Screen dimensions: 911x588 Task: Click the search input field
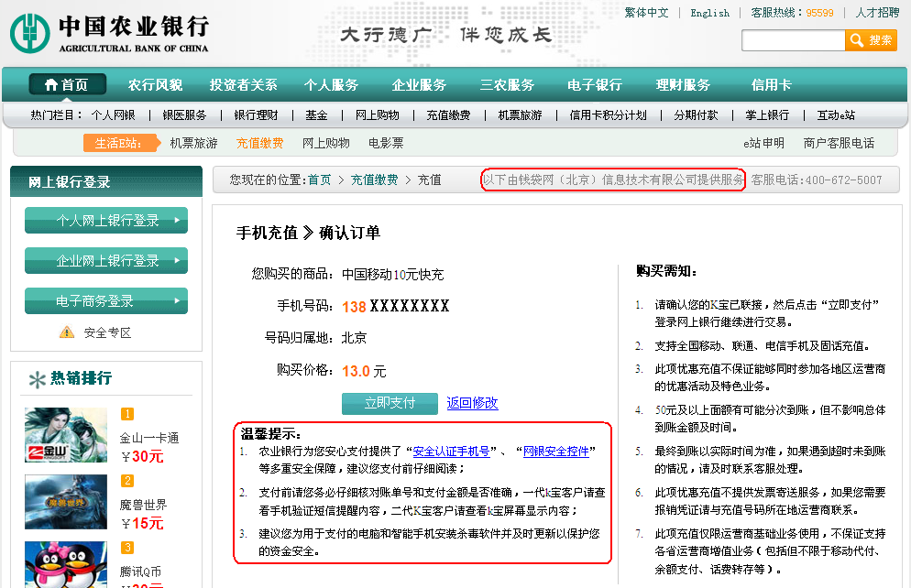(x=793, y=40)
